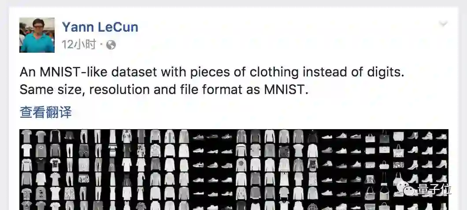Click the first handbag icon in top row
This screenshot has height=210, width=467.
370,137
